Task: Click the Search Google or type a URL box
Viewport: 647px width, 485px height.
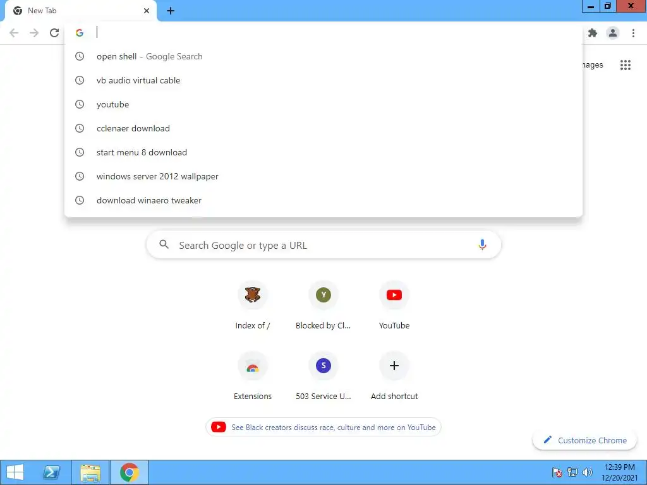Action: (323, 245)
